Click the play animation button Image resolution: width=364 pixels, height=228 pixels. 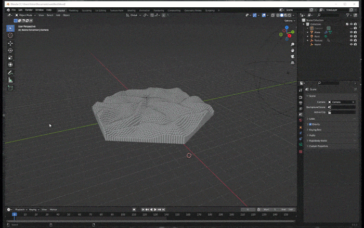(155, 210)
